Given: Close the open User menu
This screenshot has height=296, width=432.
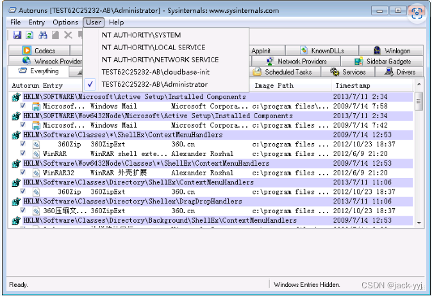Looking at the screenshot, I should tap(94, 22).
